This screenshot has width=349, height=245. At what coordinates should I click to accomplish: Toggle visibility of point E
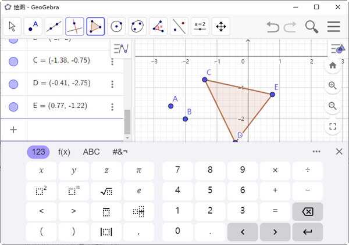click(13, 106)
